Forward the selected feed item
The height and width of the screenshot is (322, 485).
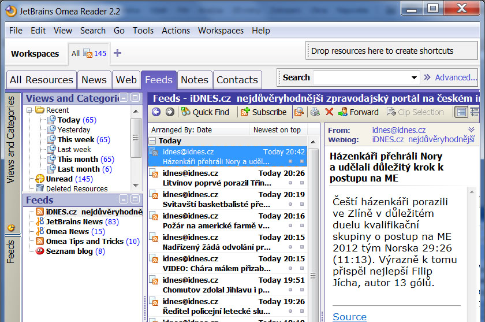tap(359, 112)
